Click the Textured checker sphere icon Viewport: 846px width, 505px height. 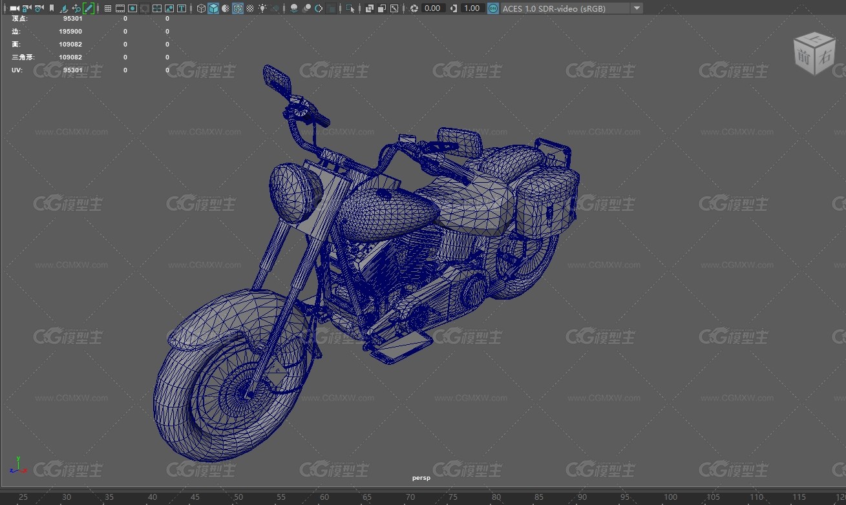(249, 8)
